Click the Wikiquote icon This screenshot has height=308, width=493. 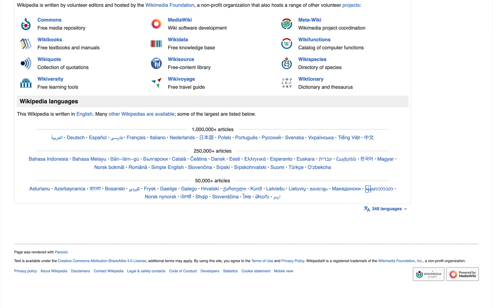click(x=26, y=63)
